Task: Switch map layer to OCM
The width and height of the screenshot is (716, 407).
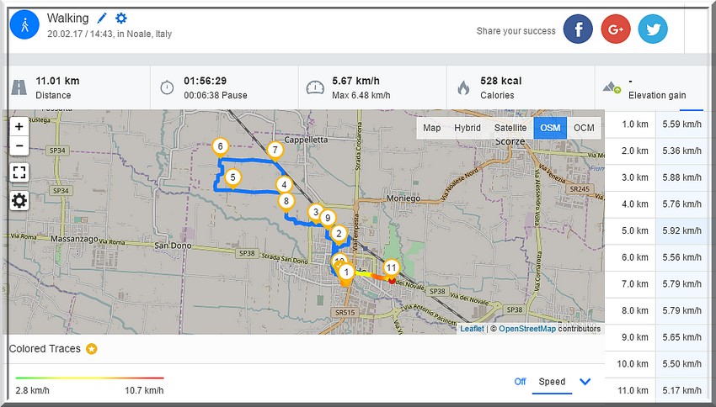Action: [x=584, y=128]
